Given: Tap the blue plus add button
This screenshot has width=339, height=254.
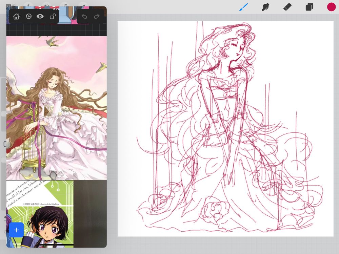Looking at the screenshot, I should [x=16, y=230].
